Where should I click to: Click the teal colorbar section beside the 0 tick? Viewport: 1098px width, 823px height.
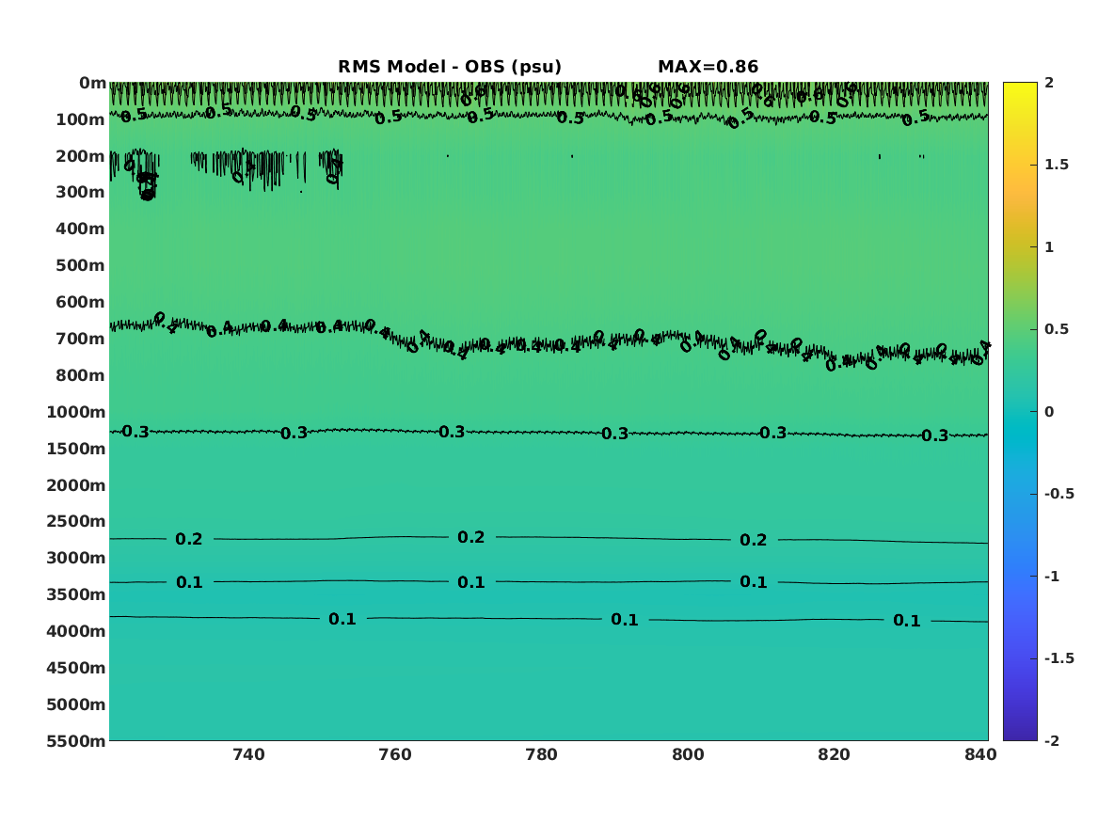pyautogui.click(x=1020, y=412)
